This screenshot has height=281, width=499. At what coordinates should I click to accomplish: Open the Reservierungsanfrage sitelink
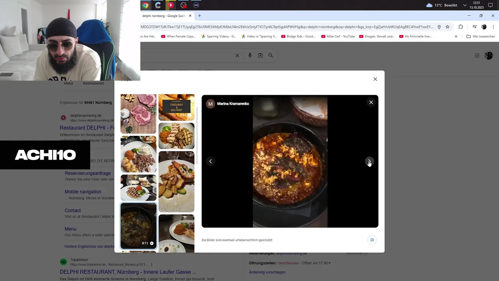click(x=88, y=173)
